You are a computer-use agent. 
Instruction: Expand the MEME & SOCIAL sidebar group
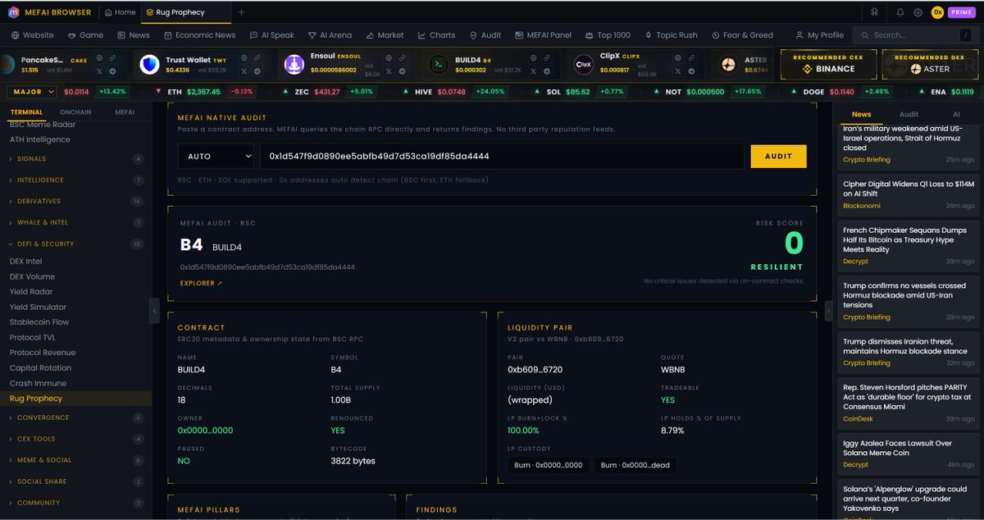coord(76,460)
